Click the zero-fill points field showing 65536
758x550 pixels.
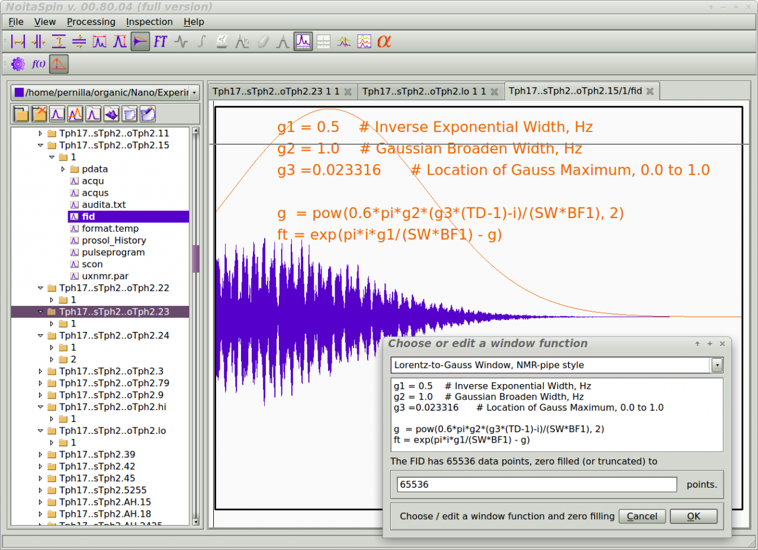click(537, 485)
